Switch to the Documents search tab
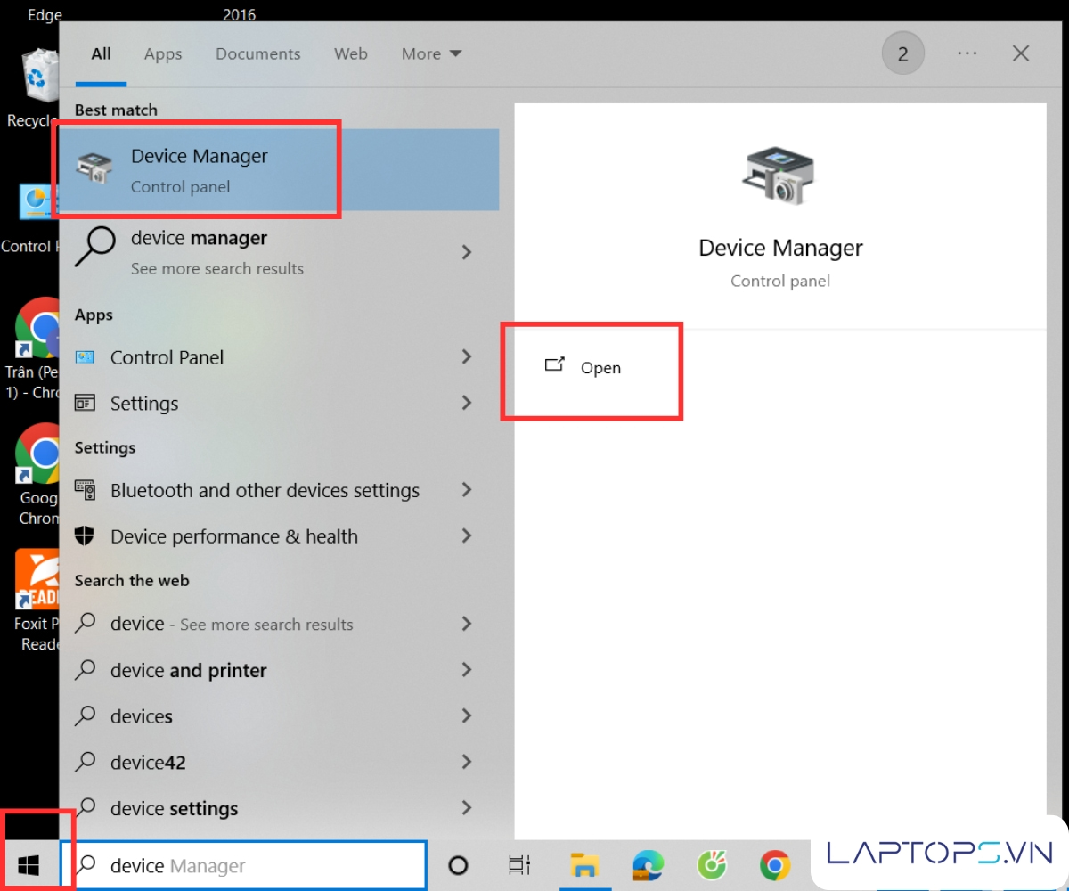Image resolution: width=1069 pixels, height=891 pixels. pos(257,54)
